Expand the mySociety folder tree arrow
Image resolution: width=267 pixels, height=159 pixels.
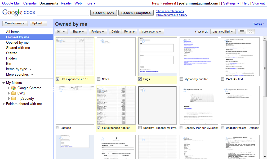tap(9, 98)
